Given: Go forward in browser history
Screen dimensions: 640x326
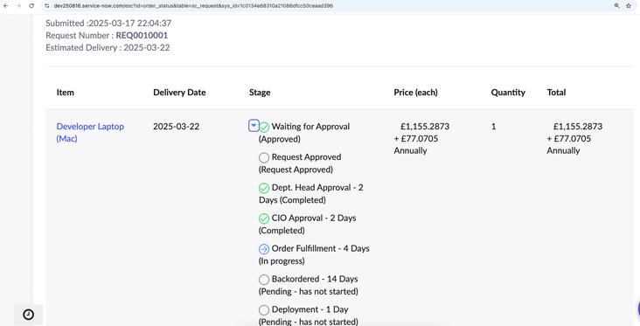Looking at the screenshot, I should [18, 6].
